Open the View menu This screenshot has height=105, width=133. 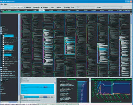[x=5, y=4]
